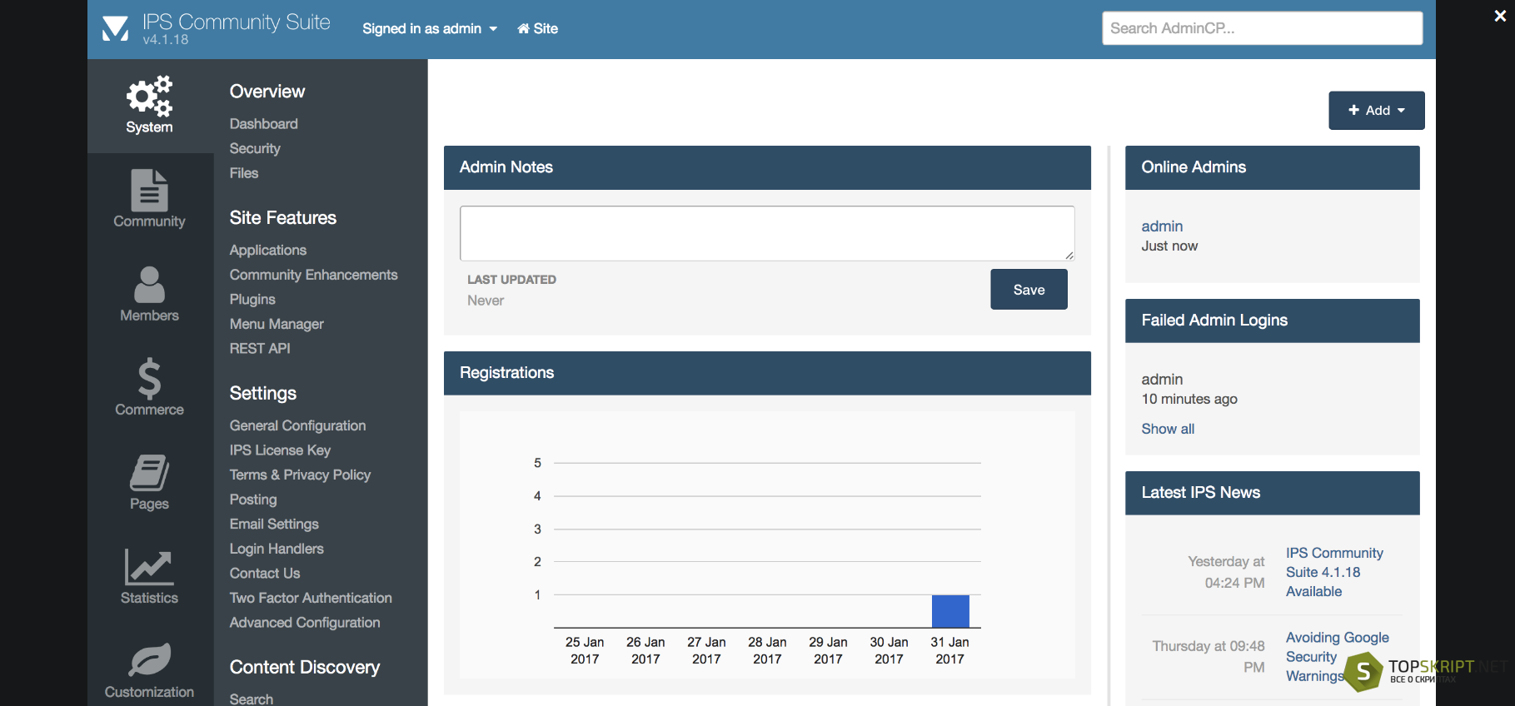Click the Content Discovery section heading

coord(305,668)
